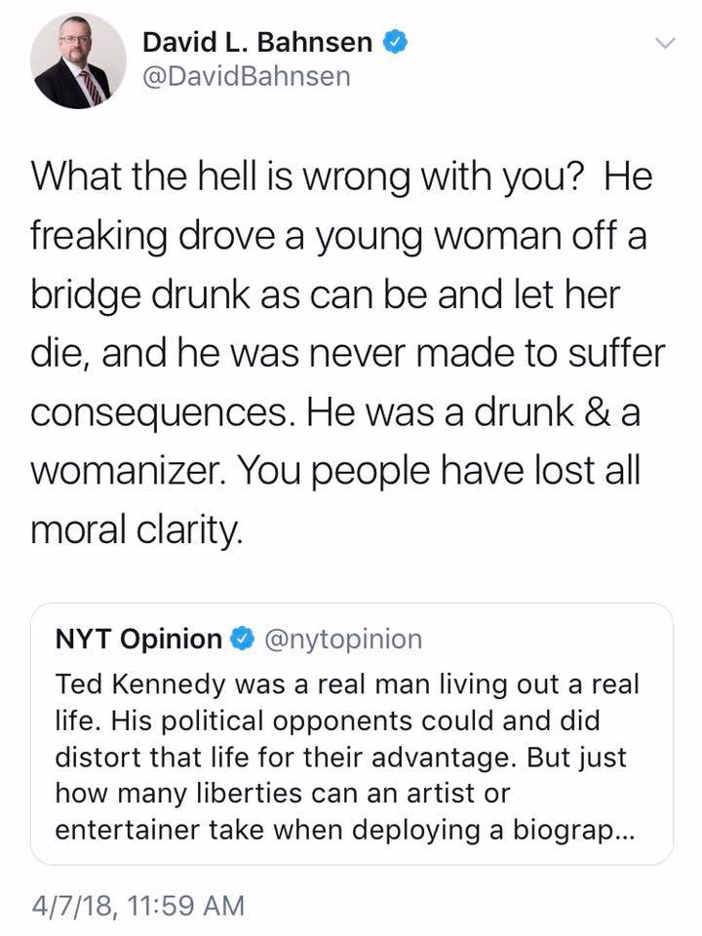This screenshot has height=936, width=702.
Task: Open the @nytopinion handle
Action: click(x=343, y=640)
